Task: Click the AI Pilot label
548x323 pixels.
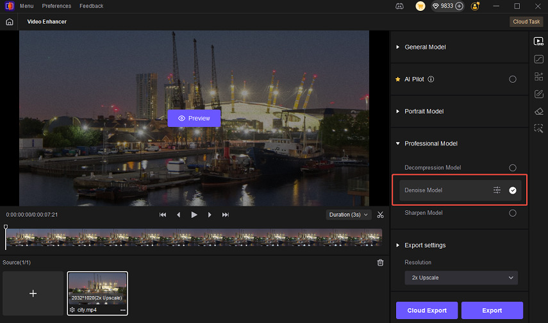Action: (x=414, y=79)
